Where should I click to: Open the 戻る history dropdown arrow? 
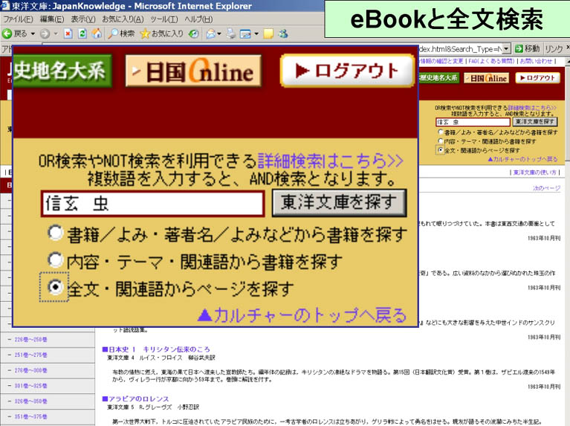click(x=33, y=34)
